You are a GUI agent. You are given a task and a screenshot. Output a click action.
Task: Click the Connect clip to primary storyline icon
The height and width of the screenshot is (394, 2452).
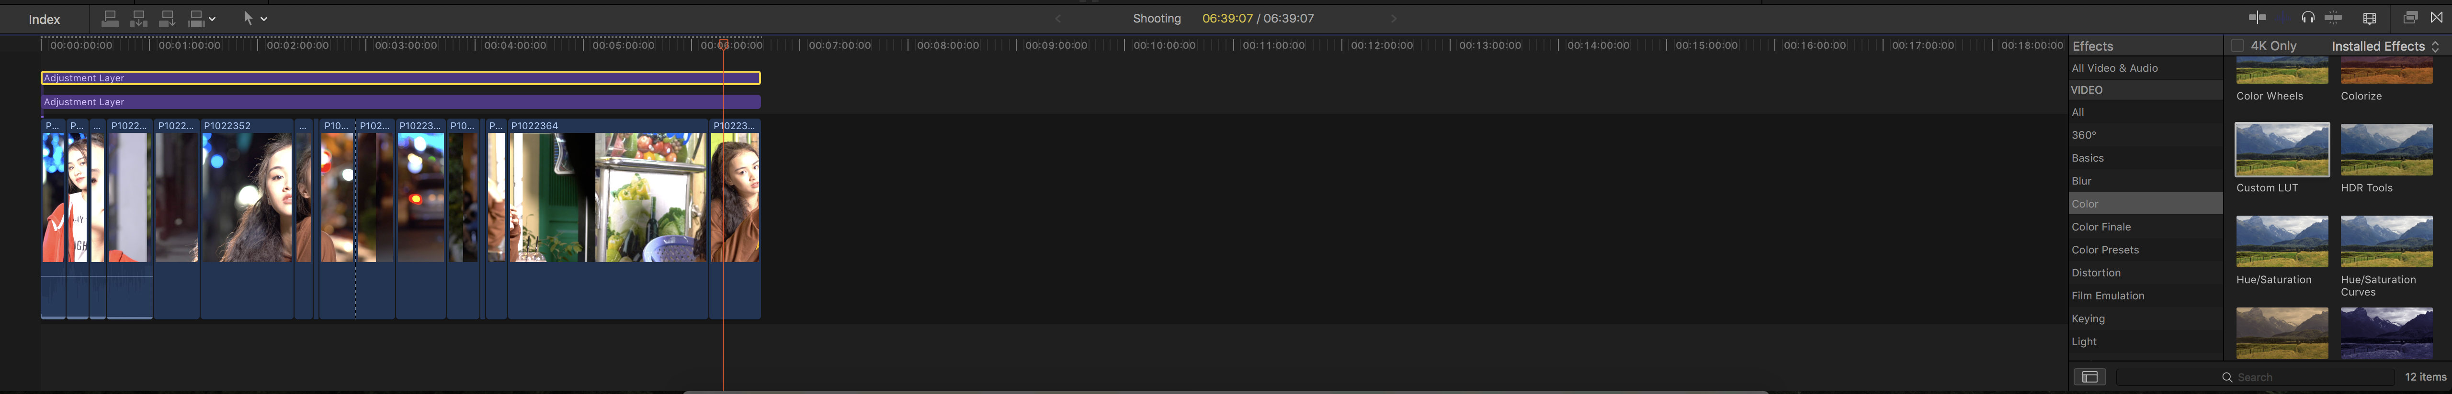[x=111, y=18]
